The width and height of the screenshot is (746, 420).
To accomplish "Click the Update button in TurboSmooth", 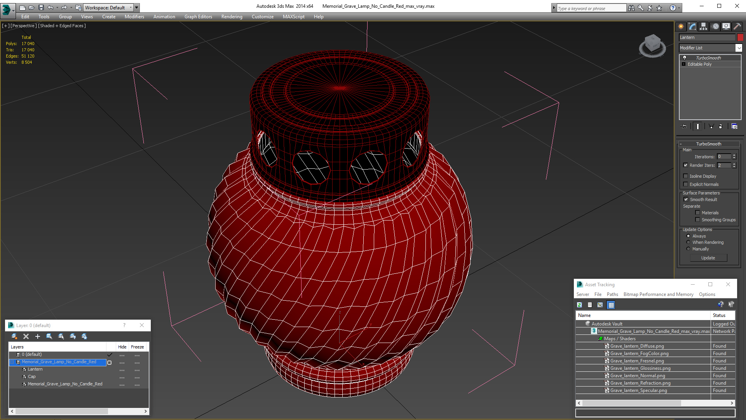I will [708, 258].
